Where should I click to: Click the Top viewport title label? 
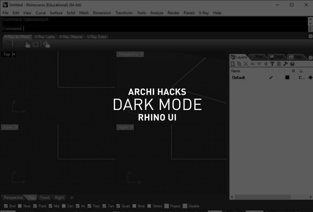point(7,54)
